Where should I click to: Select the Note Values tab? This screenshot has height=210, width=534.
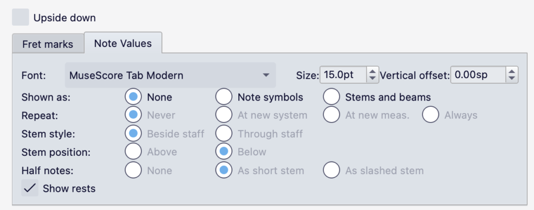pyautogui.click(x=123, y=43)
